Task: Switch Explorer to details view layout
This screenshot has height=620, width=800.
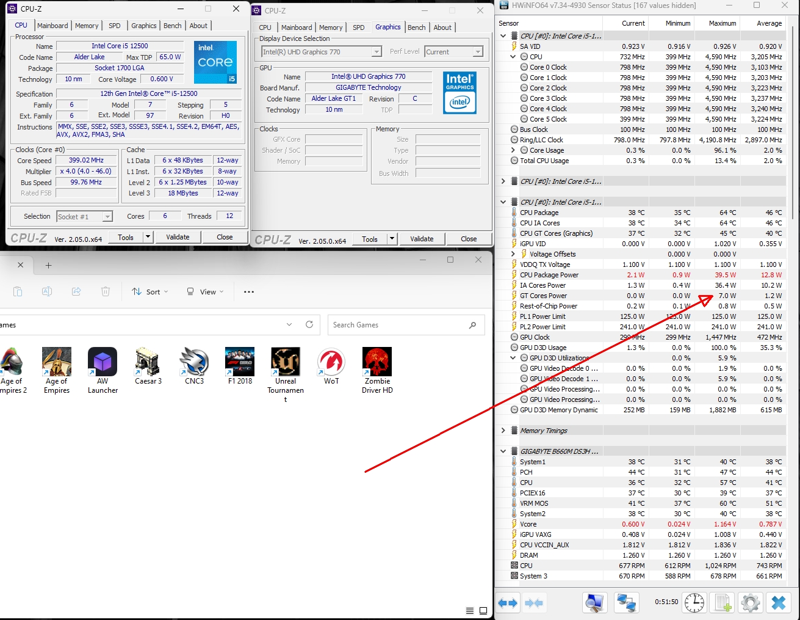Action: pyautogui.click(x=469, y=611)
